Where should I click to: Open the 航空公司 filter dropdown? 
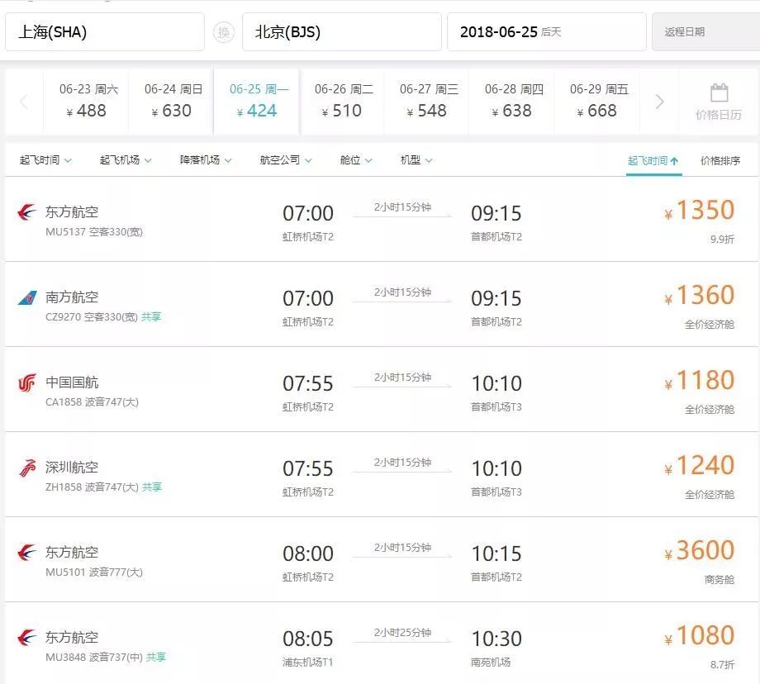[285, 160]
